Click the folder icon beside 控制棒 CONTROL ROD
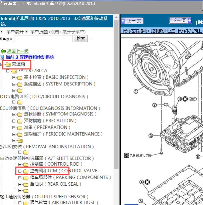 [26, 165]
